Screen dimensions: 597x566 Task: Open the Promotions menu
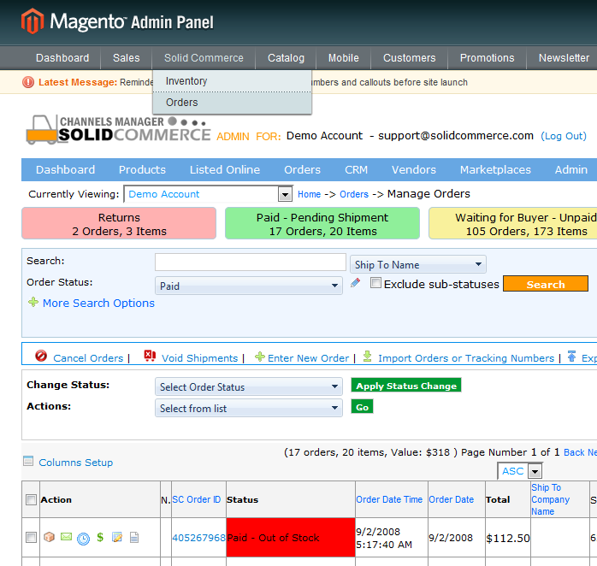487,58
